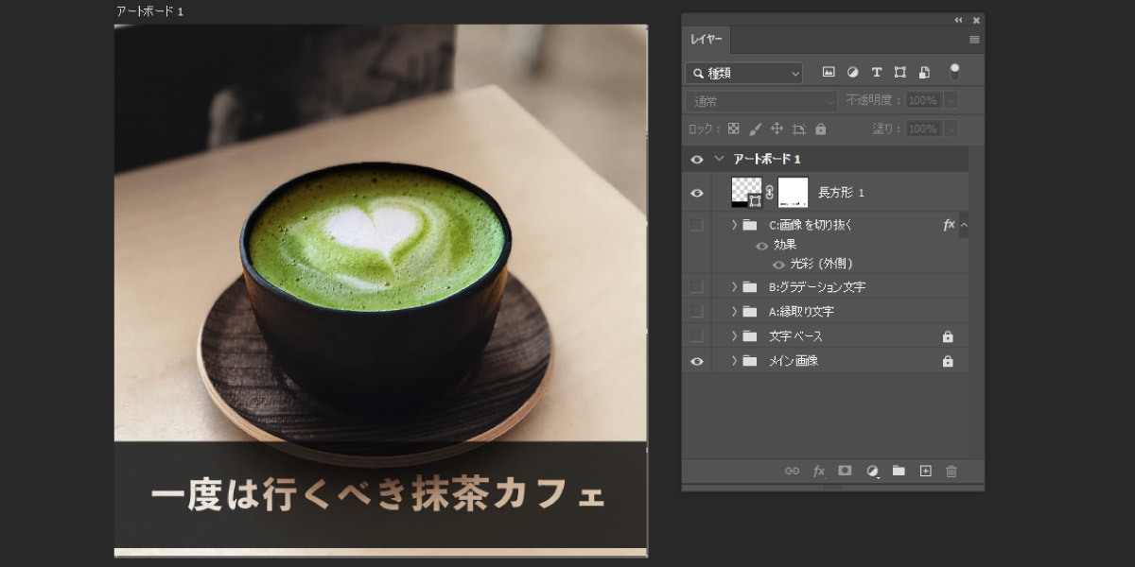Collapse effects list on C:画像を切り抜く
This screenshot has width=1135, height=567.
[964, 225]
